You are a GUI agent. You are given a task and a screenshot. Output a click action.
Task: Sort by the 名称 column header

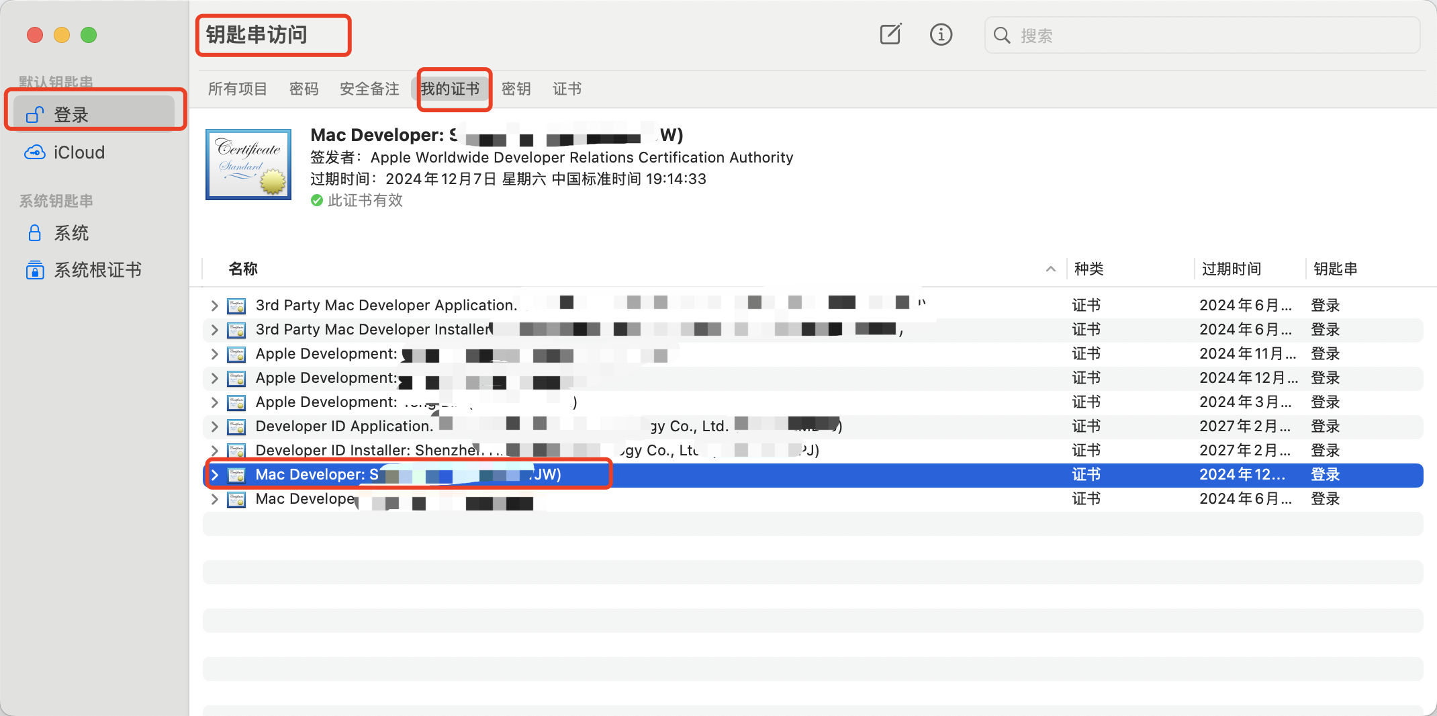coord(243,269)
